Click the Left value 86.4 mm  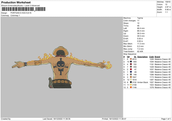pyautogui.click(x=141, y=28)
